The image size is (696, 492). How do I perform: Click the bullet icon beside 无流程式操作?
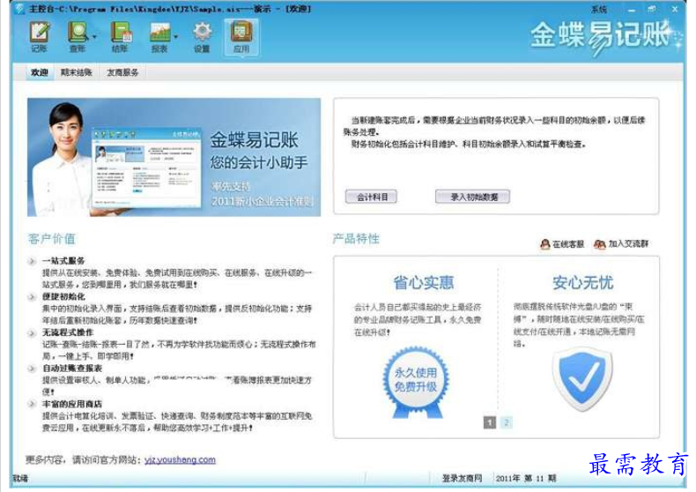point(32,333)
